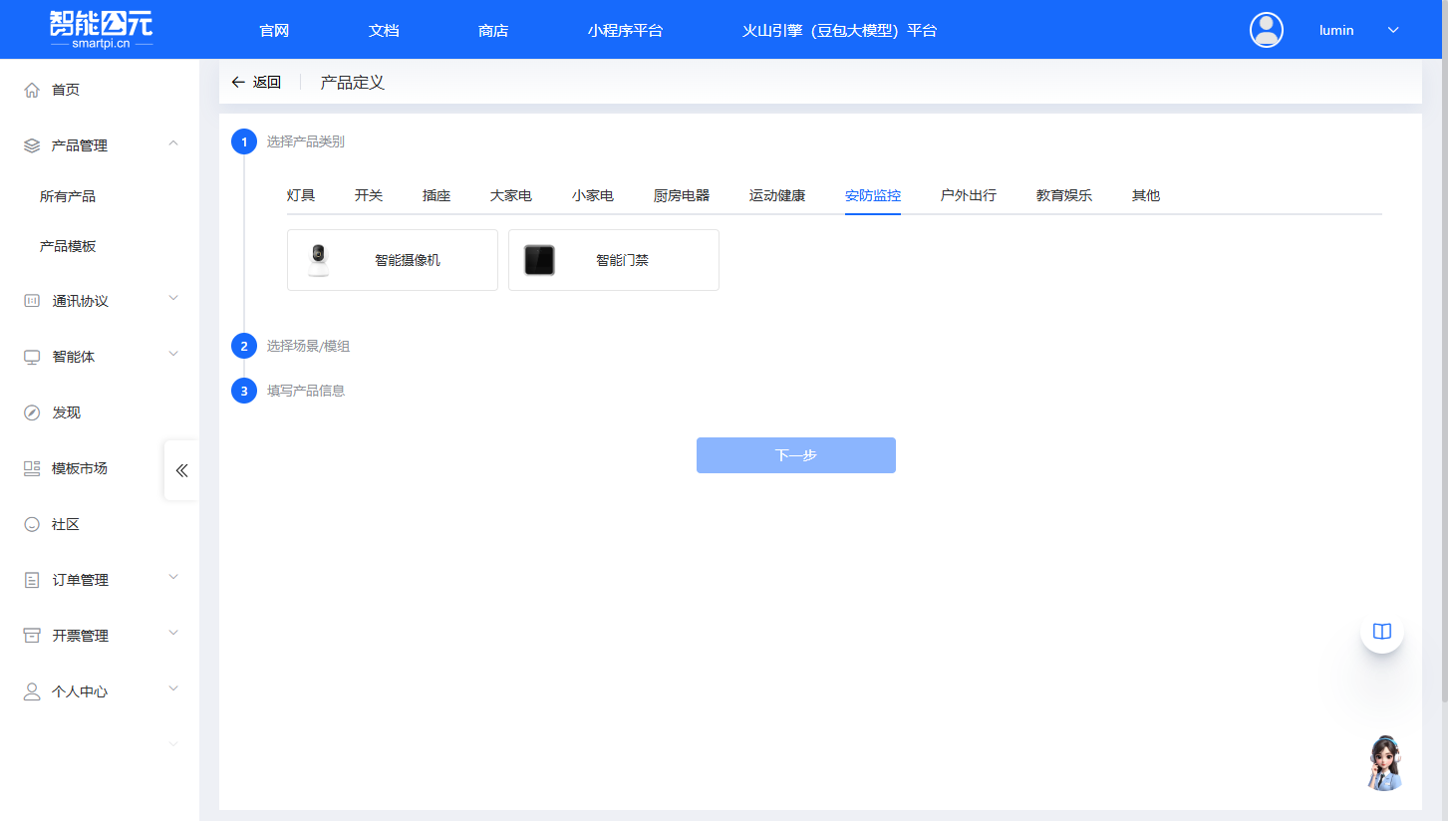The image size is (1448, 821).
Task: Open the lumin account dropdown arrow
Action: click(x=1393, y=30)
